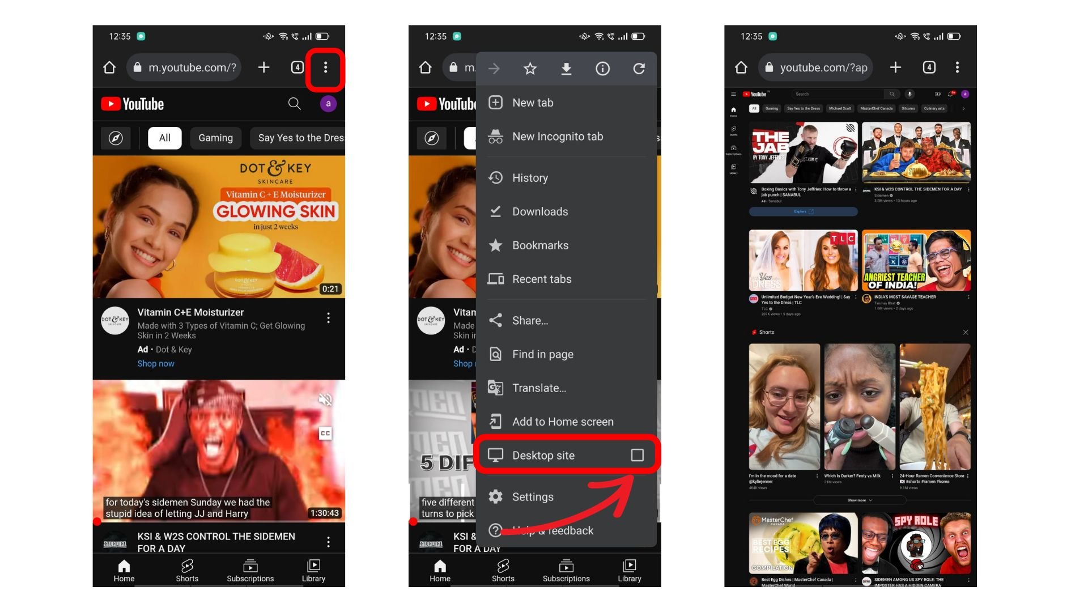The image size is (1088, 612).
Task: Open Settings from browser menu
Action: 533,496
